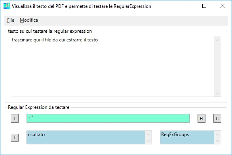The height and width of the screenshot is (155, 232).
Task: Close the regex tester window
Action: tap(222, 6)
